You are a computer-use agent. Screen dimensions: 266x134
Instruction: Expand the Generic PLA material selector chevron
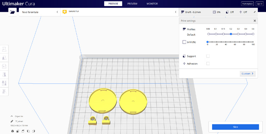point(176,12)
